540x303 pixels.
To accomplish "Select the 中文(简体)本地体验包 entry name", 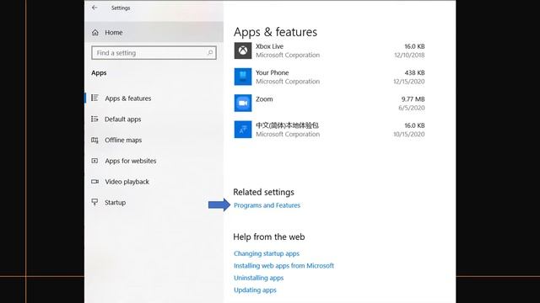I will [287, 125].
